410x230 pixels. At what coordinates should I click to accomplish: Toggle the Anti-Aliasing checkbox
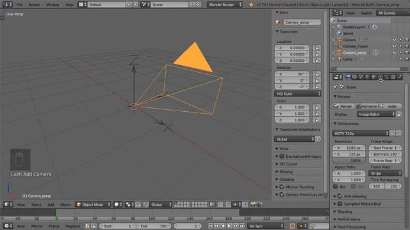pos(340,196)
